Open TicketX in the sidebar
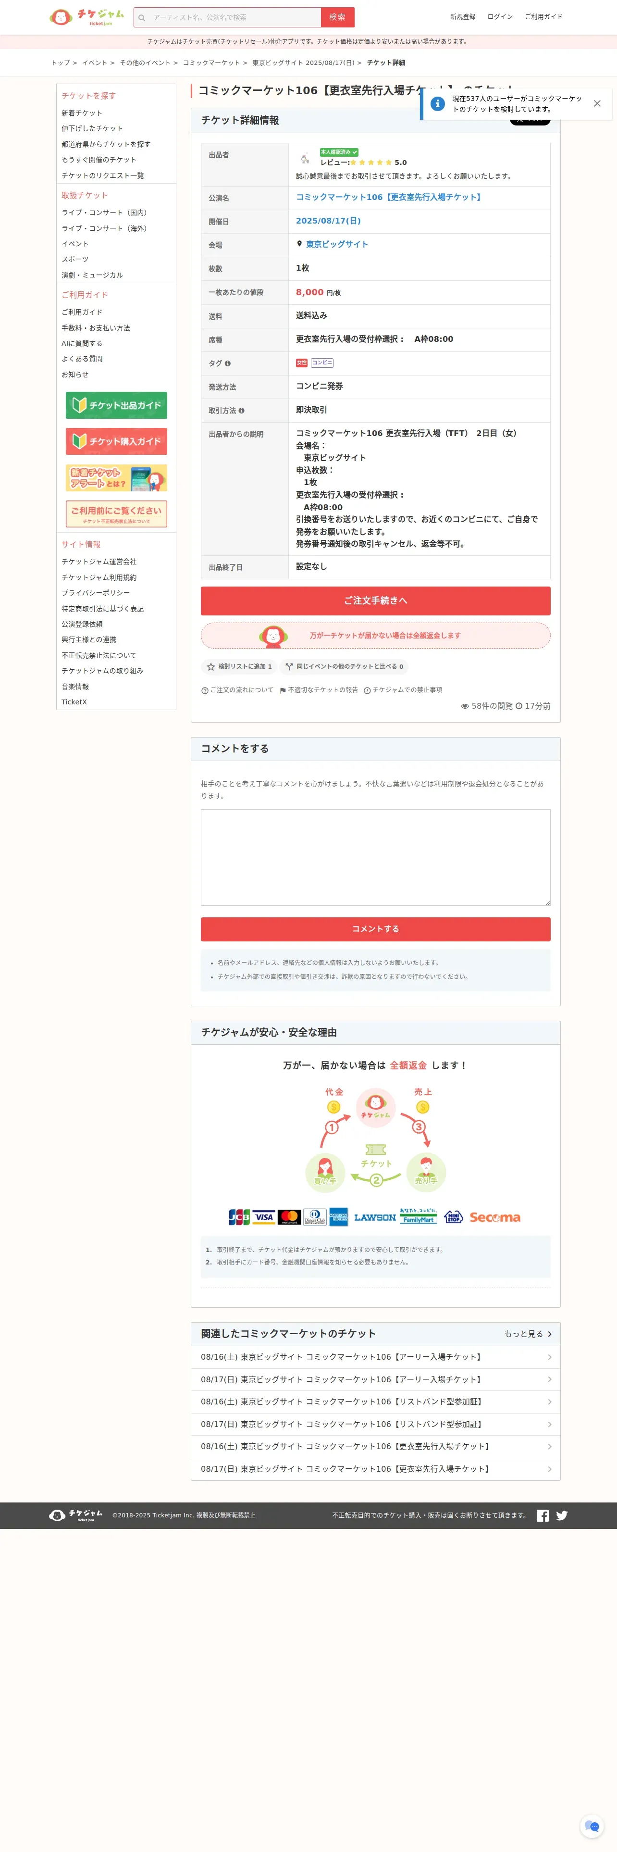The width and height of the screenshot is (617, 1852). pos(74,702)
